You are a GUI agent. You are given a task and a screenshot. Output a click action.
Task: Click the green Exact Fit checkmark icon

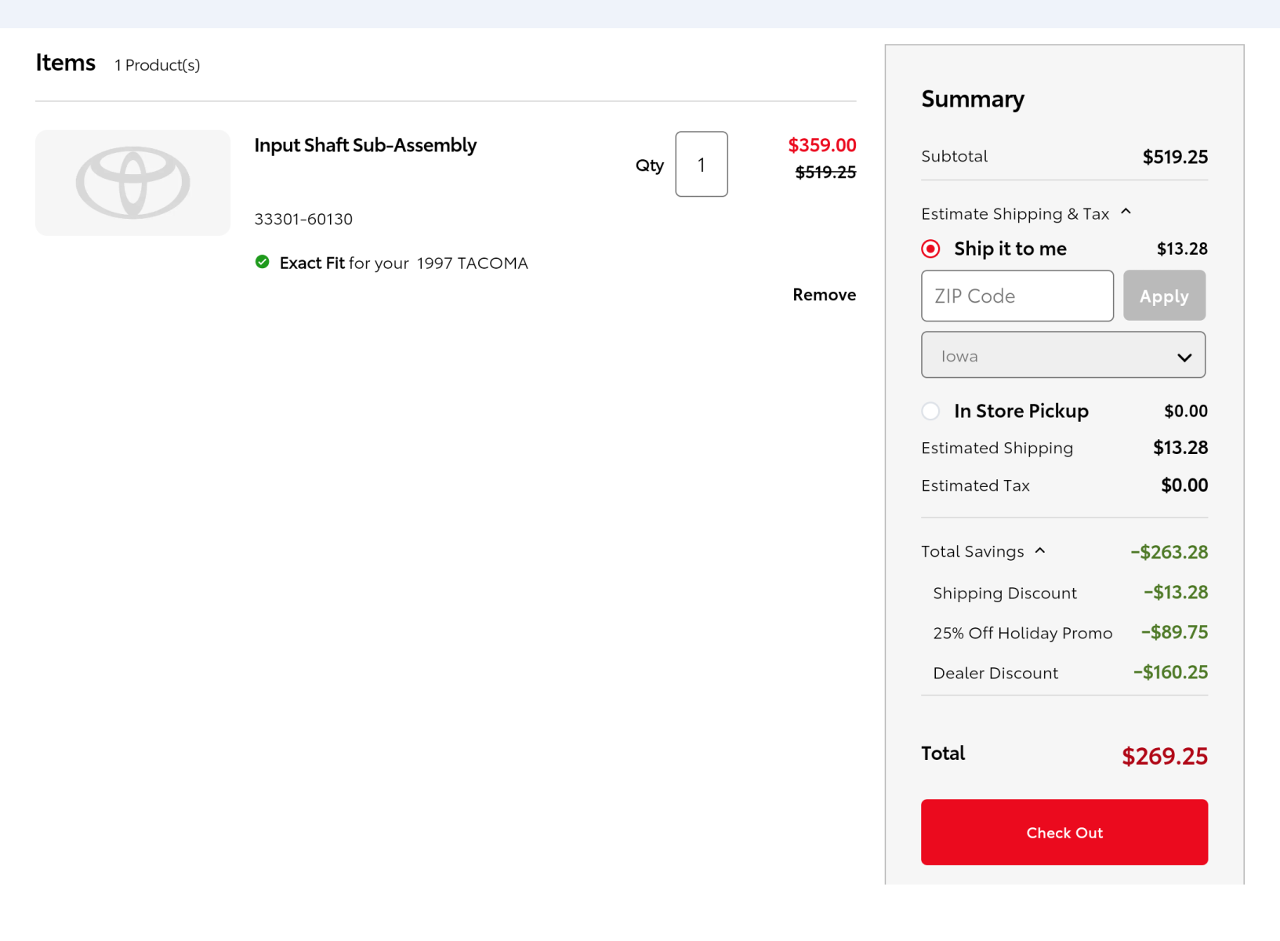[x=263, y=262]
